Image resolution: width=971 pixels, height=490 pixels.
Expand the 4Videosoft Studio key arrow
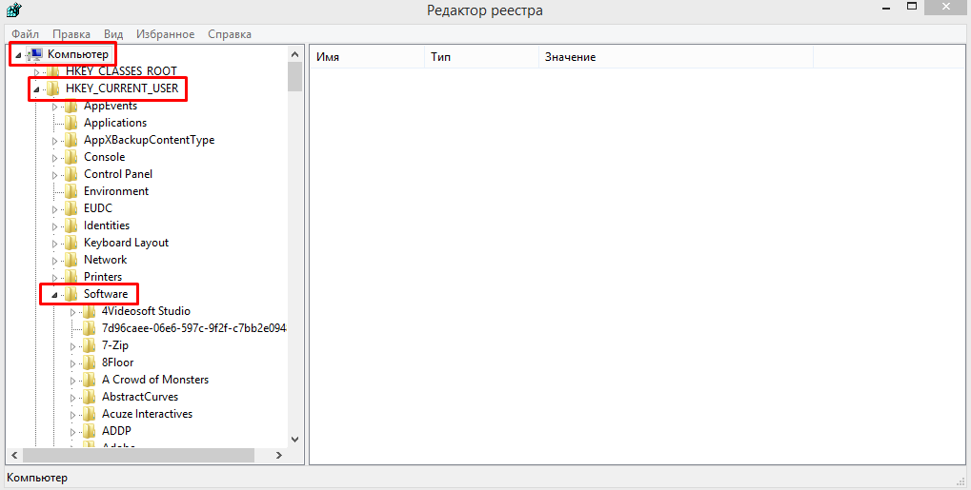tap(72, 312)
